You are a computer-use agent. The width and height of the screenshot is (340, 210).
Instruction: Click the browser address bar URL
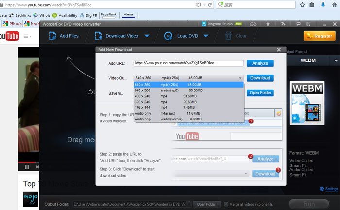(48, 5)
